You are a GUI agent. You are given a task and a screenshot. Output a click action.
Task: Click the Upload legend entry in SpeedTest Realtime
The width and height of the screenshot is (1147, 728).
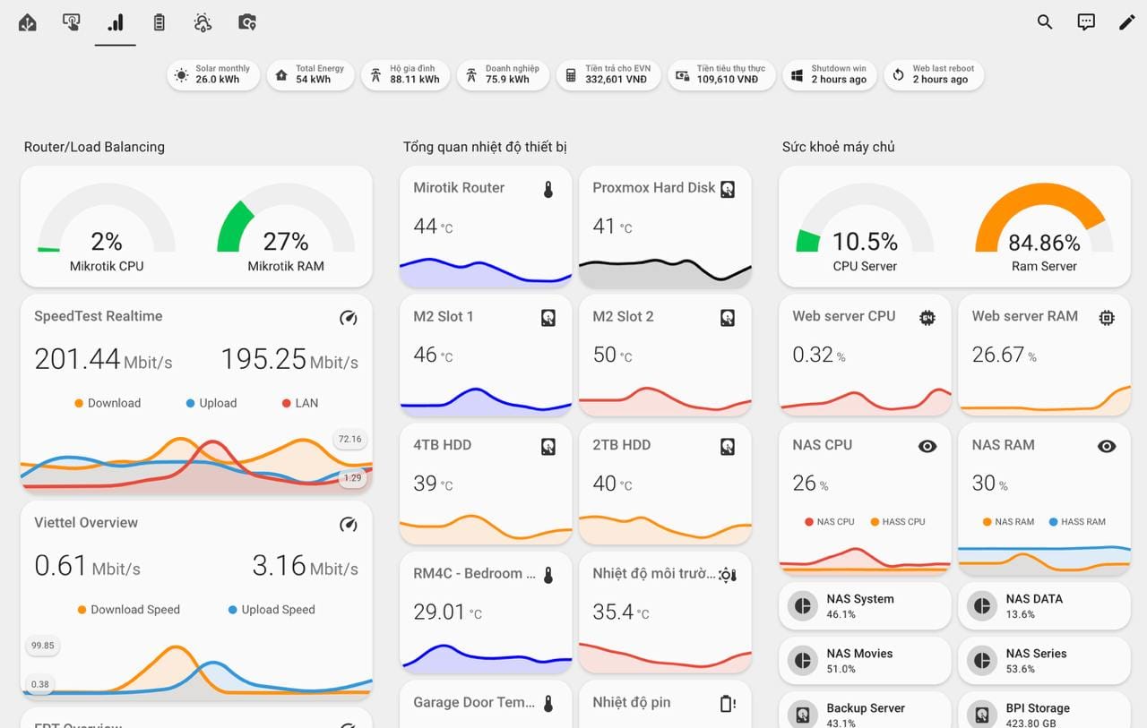point(211,403)
